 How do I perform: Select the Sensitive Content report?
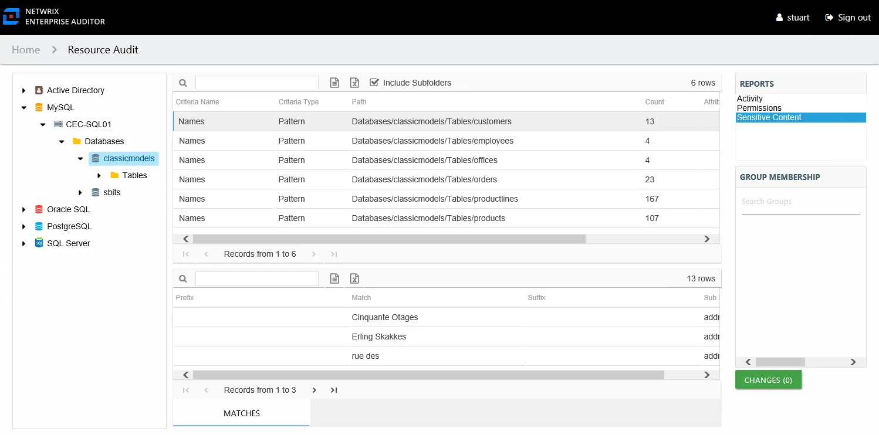tap(801, 117)
